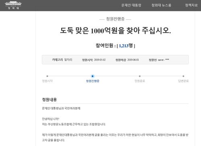
Task: Open the 문재인 대통령 menu
Action: pyautogui.click(x=131, y=5)
